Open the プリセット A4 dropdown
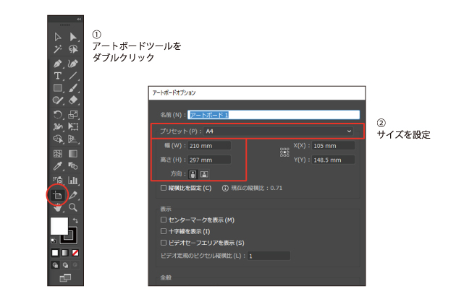The height and width of the screenshot is (307, 456). [278, 131]
